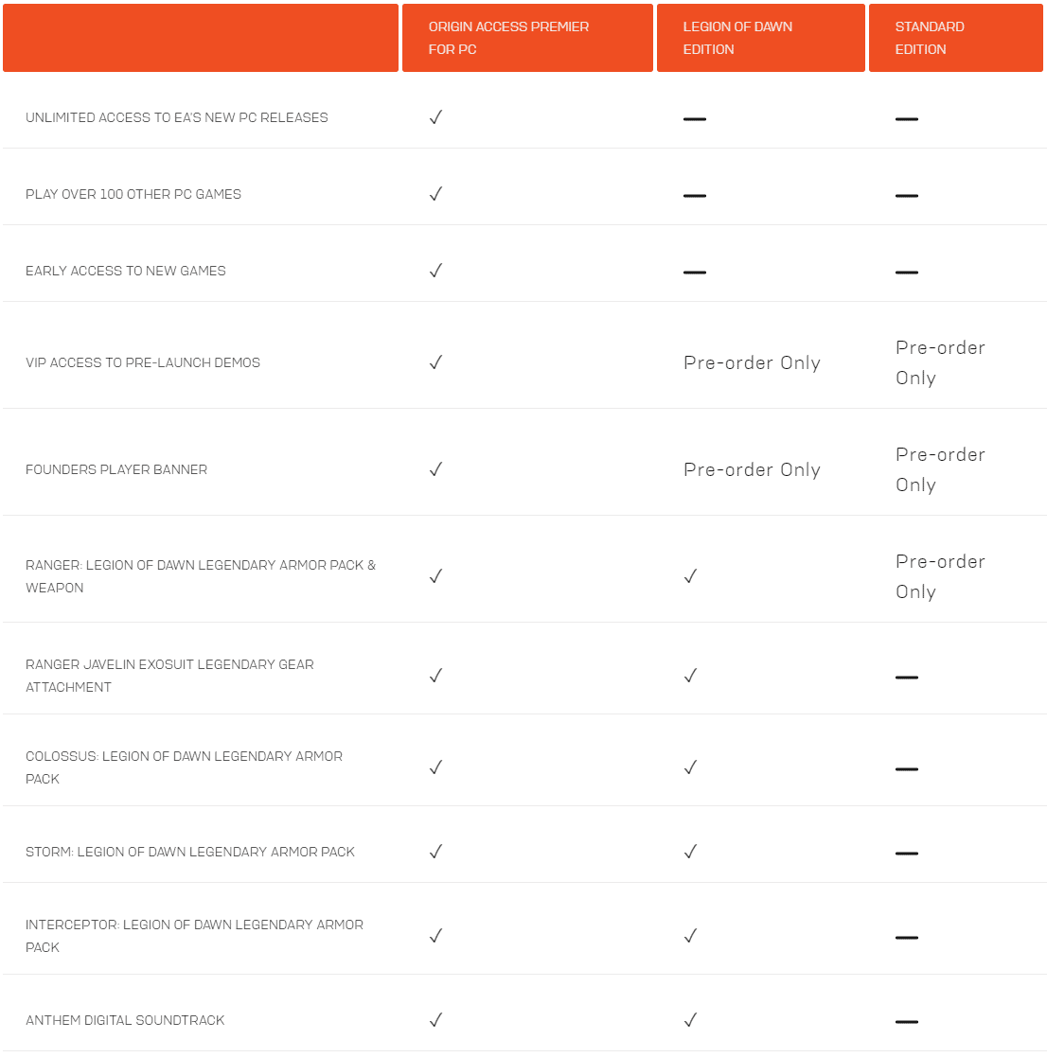Image resolution: width=1047 pixels, height=1057 pixels.
Task: Click Legion of Dawn 'Pre-order Only' for VIP Access
Action: click(752, 363)
